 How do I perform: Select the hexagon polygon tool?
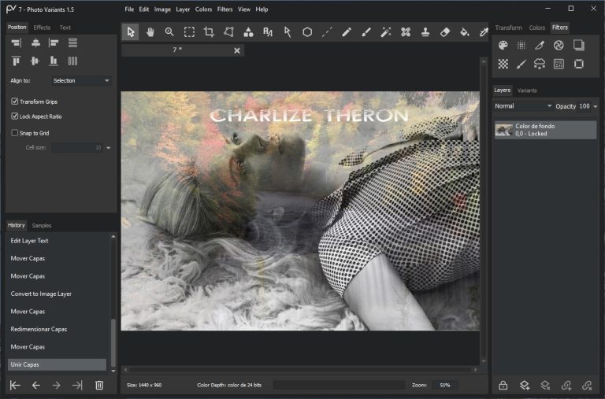point(307,32)
